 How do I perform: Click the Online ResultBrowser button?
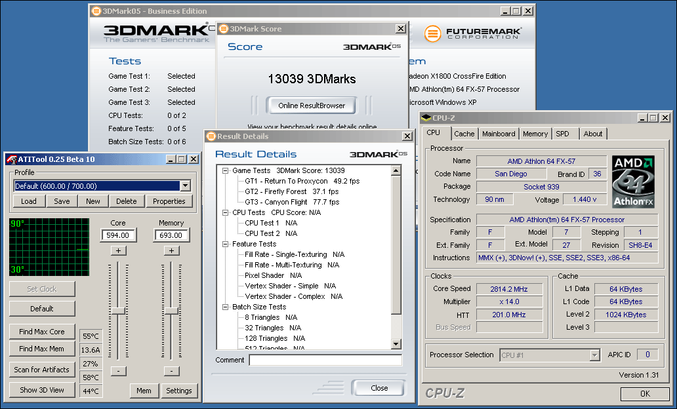coord(312,106)
